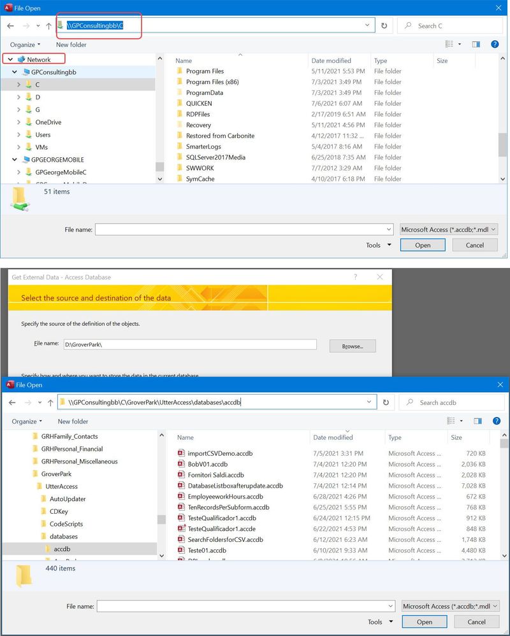Select the CodeScripts folder in tree
The width and height of the screenshot is (510, 636).
pos(66,524)
